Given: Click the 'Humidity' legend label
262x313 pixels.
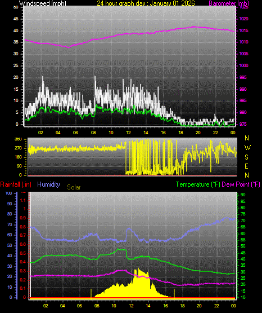Looking at the screenshot, I should [48, 184].
